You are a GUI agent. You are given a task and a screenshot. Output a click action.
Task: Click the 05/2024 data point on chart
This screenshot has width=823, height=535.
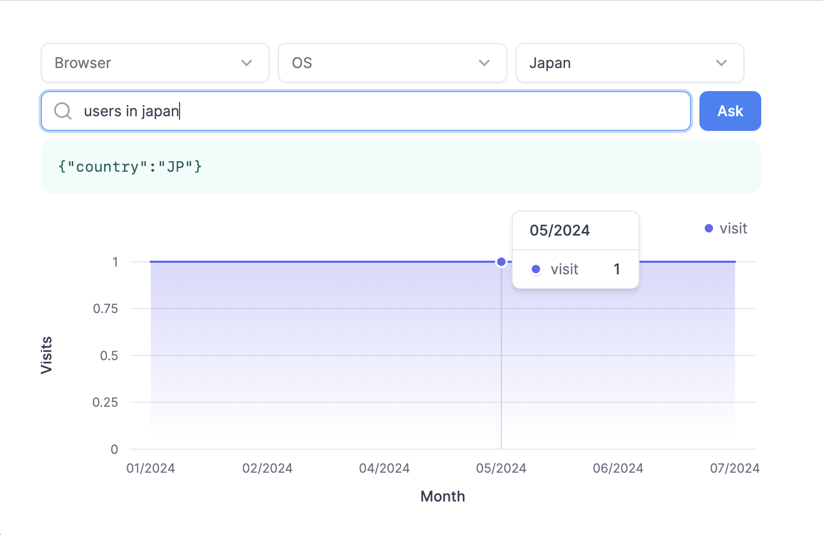coord(501,262)
